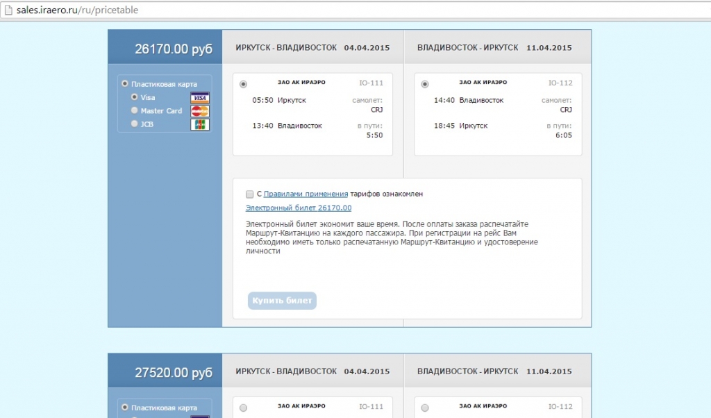Screen dimensions: 711x418
Task: Select Master Card payment option
Action: coord(134,110)
